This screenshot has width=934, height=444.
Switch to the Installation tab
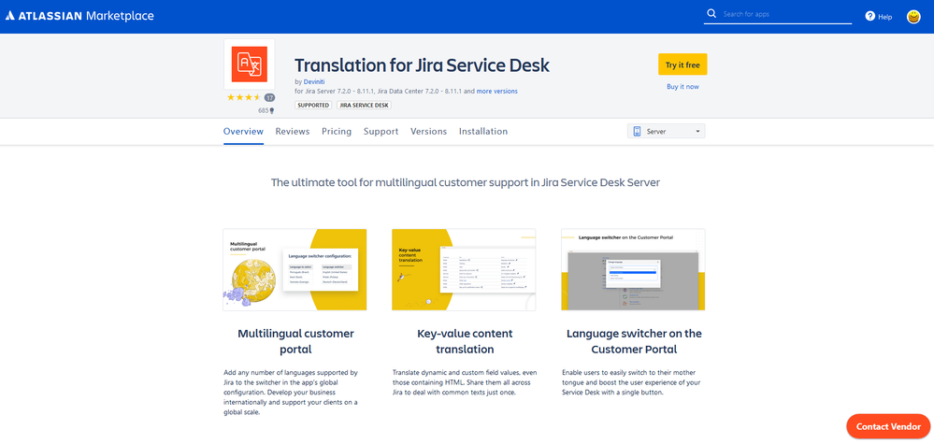coord(483,132)
